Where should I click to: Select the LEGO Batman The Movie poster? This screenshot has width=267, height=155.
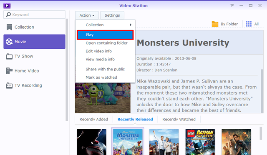click(200, 142)
